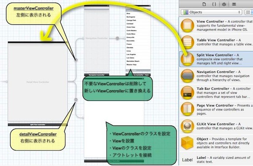Select the Carlsbad table row
The width and height of the screenshot is (253, 166).
click(x=138, y=24)
